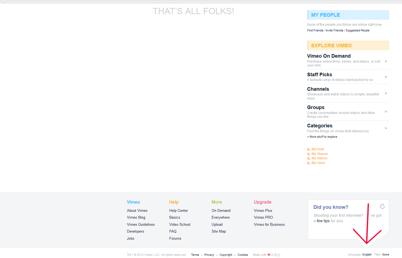Go to Channels heading
402x258 pixels.
coord(318,89)
